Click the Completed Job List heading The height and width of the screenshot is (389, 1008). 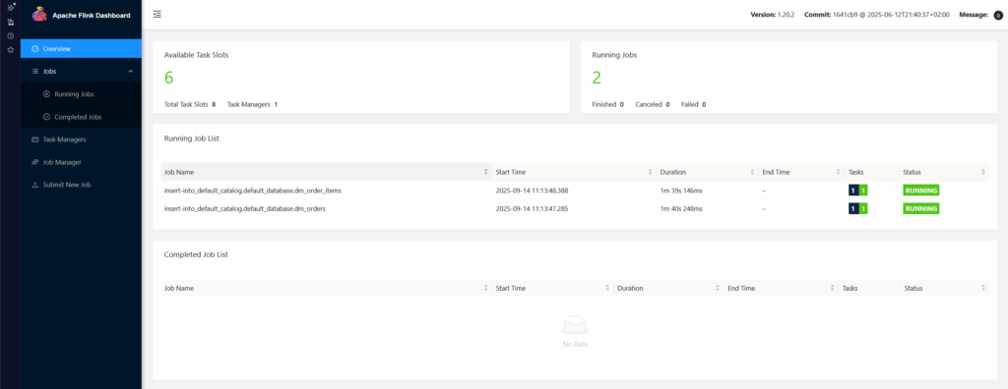(x=196, y=254)
